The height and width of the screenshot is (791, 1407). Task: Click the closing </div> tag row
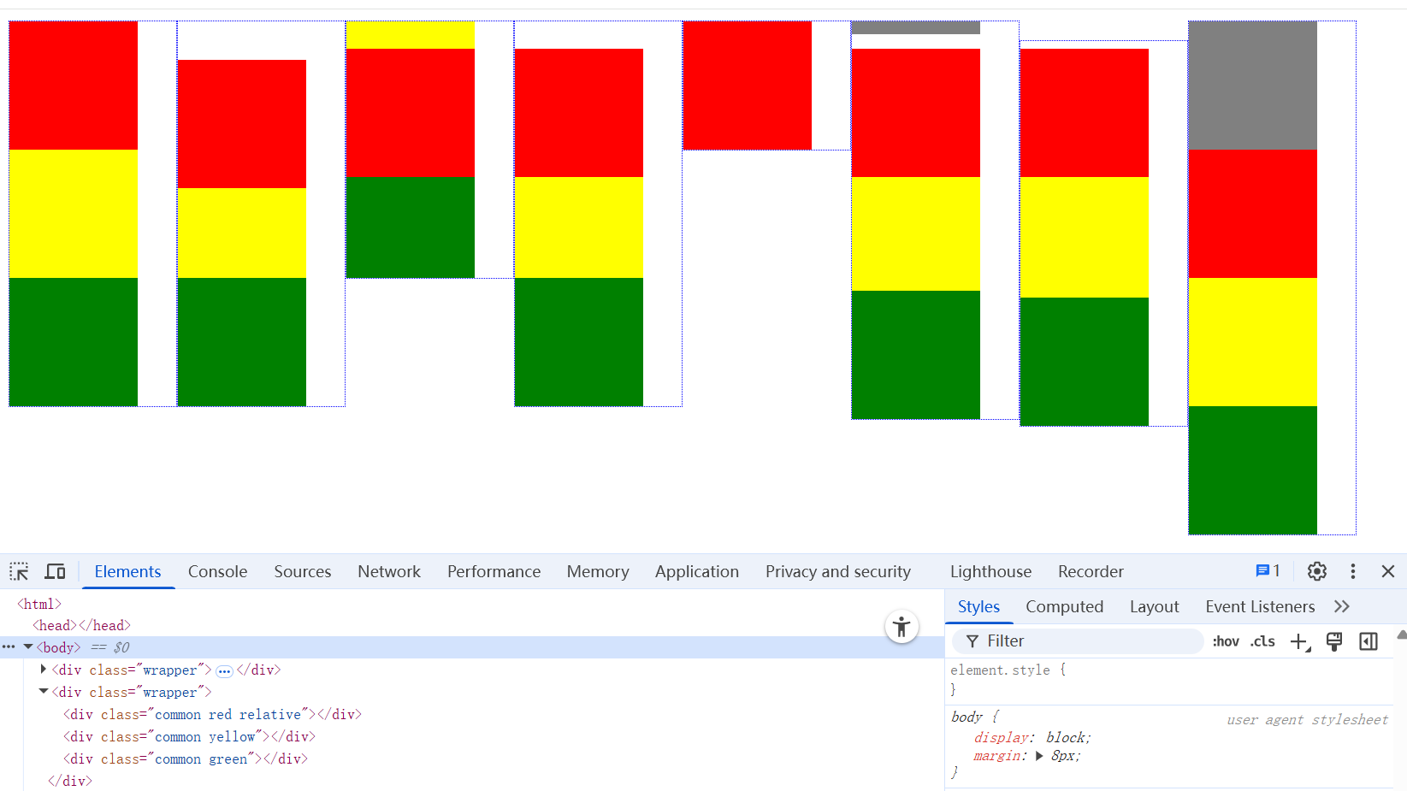[70, 781]
